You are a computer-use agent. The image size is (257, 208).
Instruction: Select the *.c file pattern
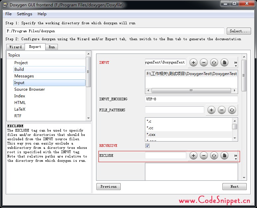[x=189, y=121]
